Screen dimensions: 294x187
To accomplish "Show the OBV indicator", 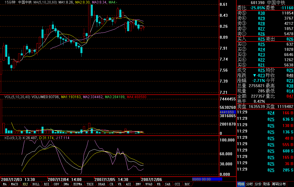I will point(56,184).
